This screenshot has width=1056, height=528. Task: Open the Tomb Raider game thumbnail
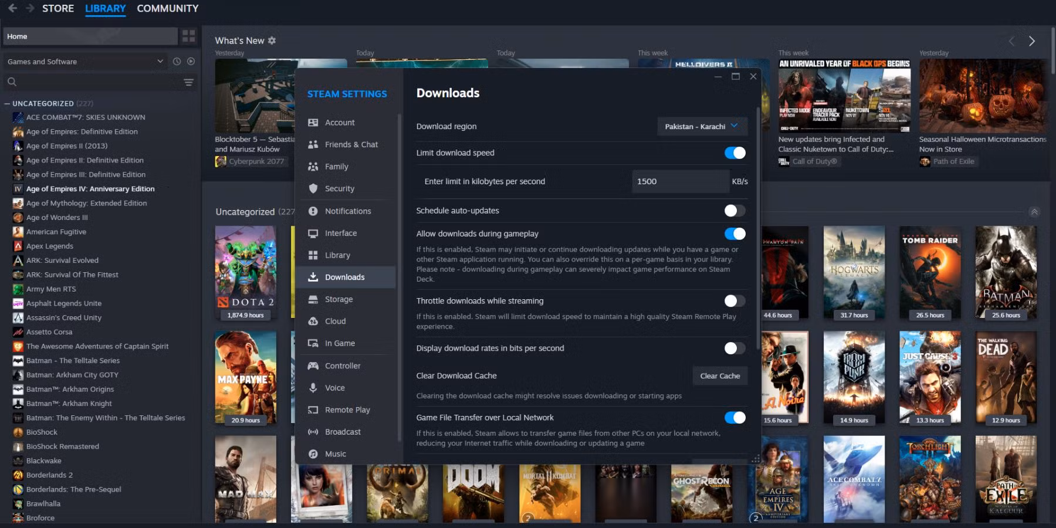pos(930,273)
